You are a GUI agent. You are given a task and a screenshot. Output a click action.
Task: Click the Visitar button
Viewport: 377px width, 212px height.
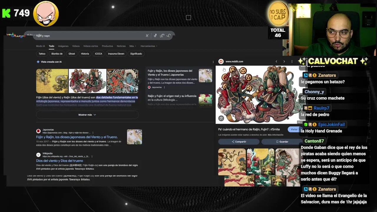[295, 129]
